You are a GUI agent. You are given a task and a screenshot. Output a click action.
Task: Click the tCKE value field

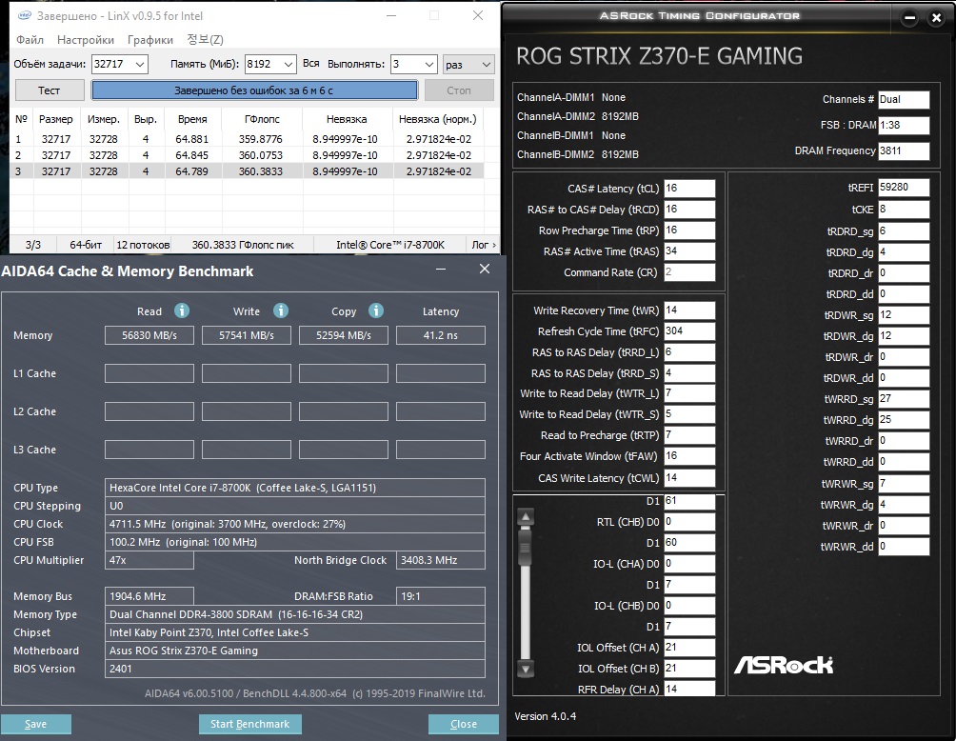pyautogui.click(x=904, y=210)
